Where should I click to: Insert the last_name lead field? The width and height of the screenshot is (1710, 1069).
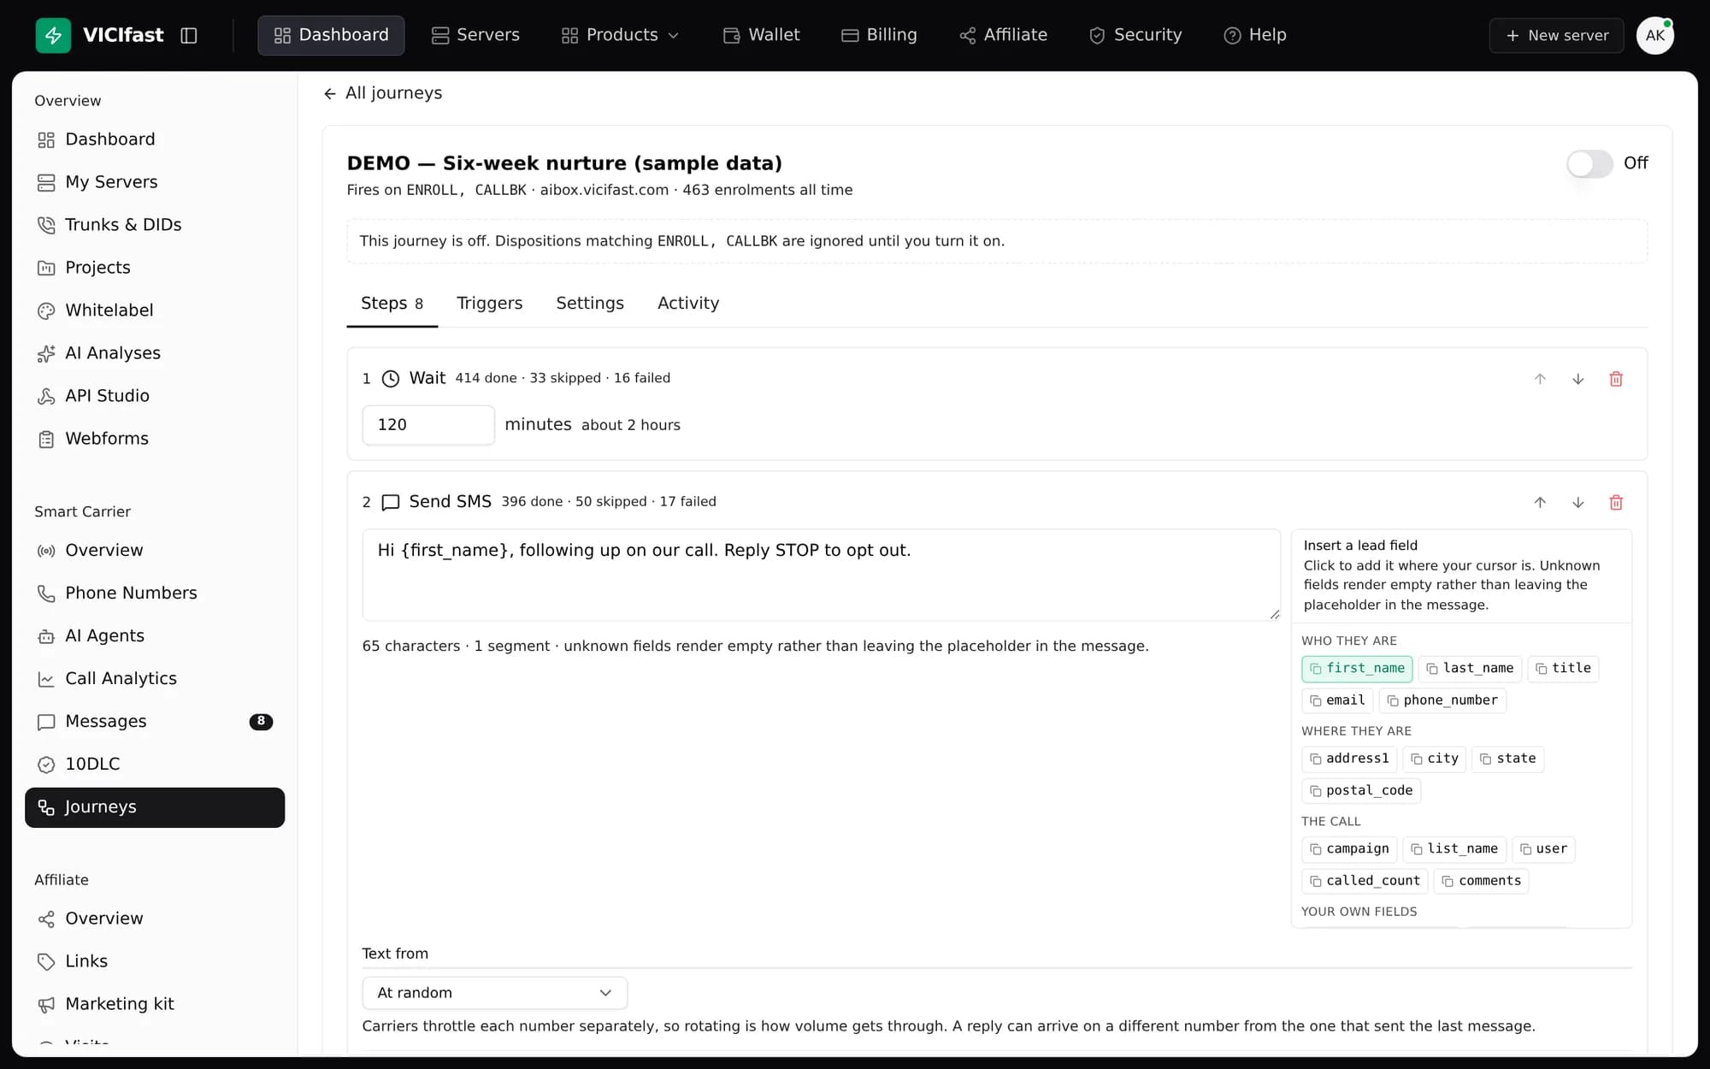point(1470,669)
